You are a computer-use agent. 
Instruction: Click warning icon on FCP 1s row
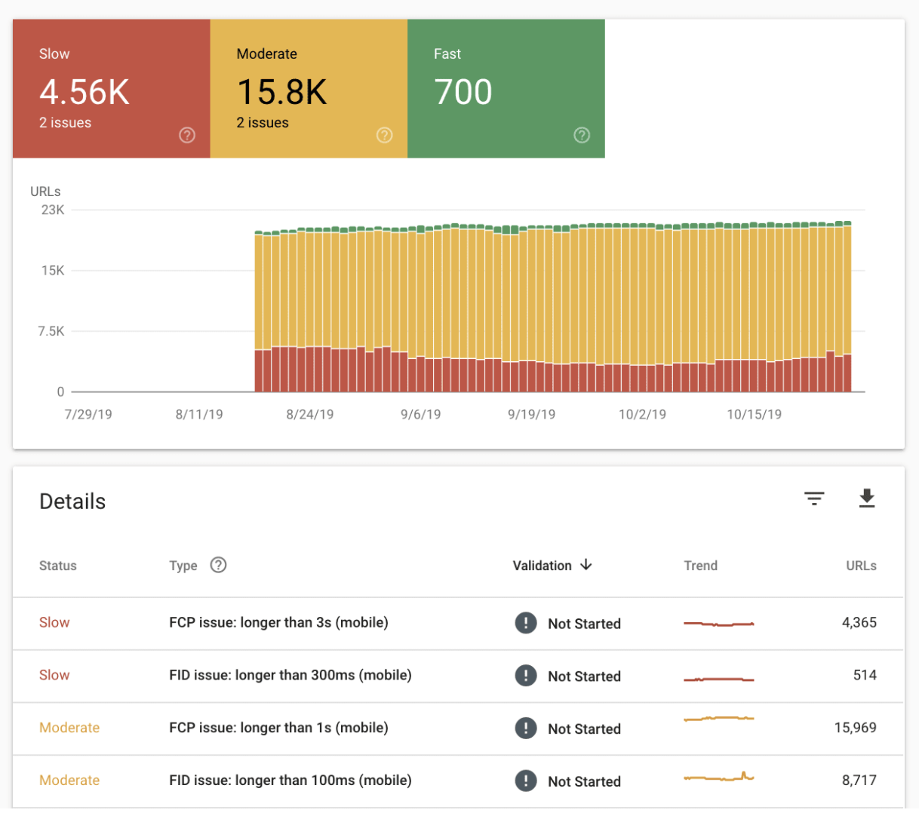pos(526,729)
